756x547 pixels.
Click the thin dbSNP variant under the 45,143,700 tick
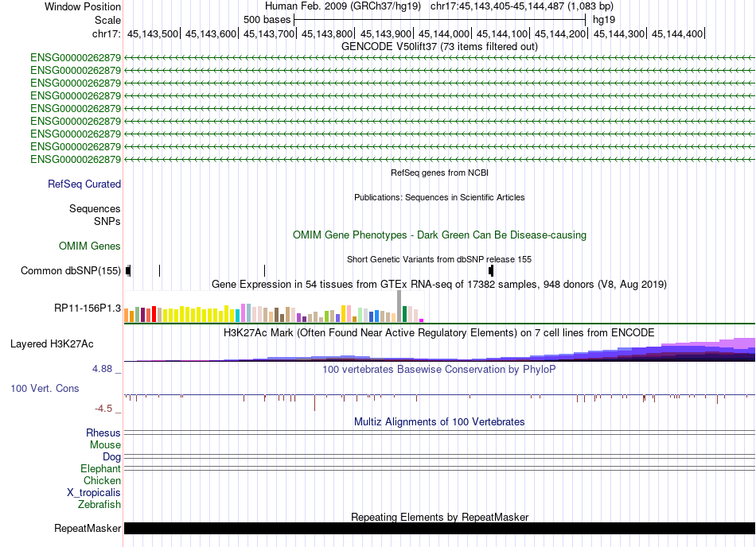(265, 270)
